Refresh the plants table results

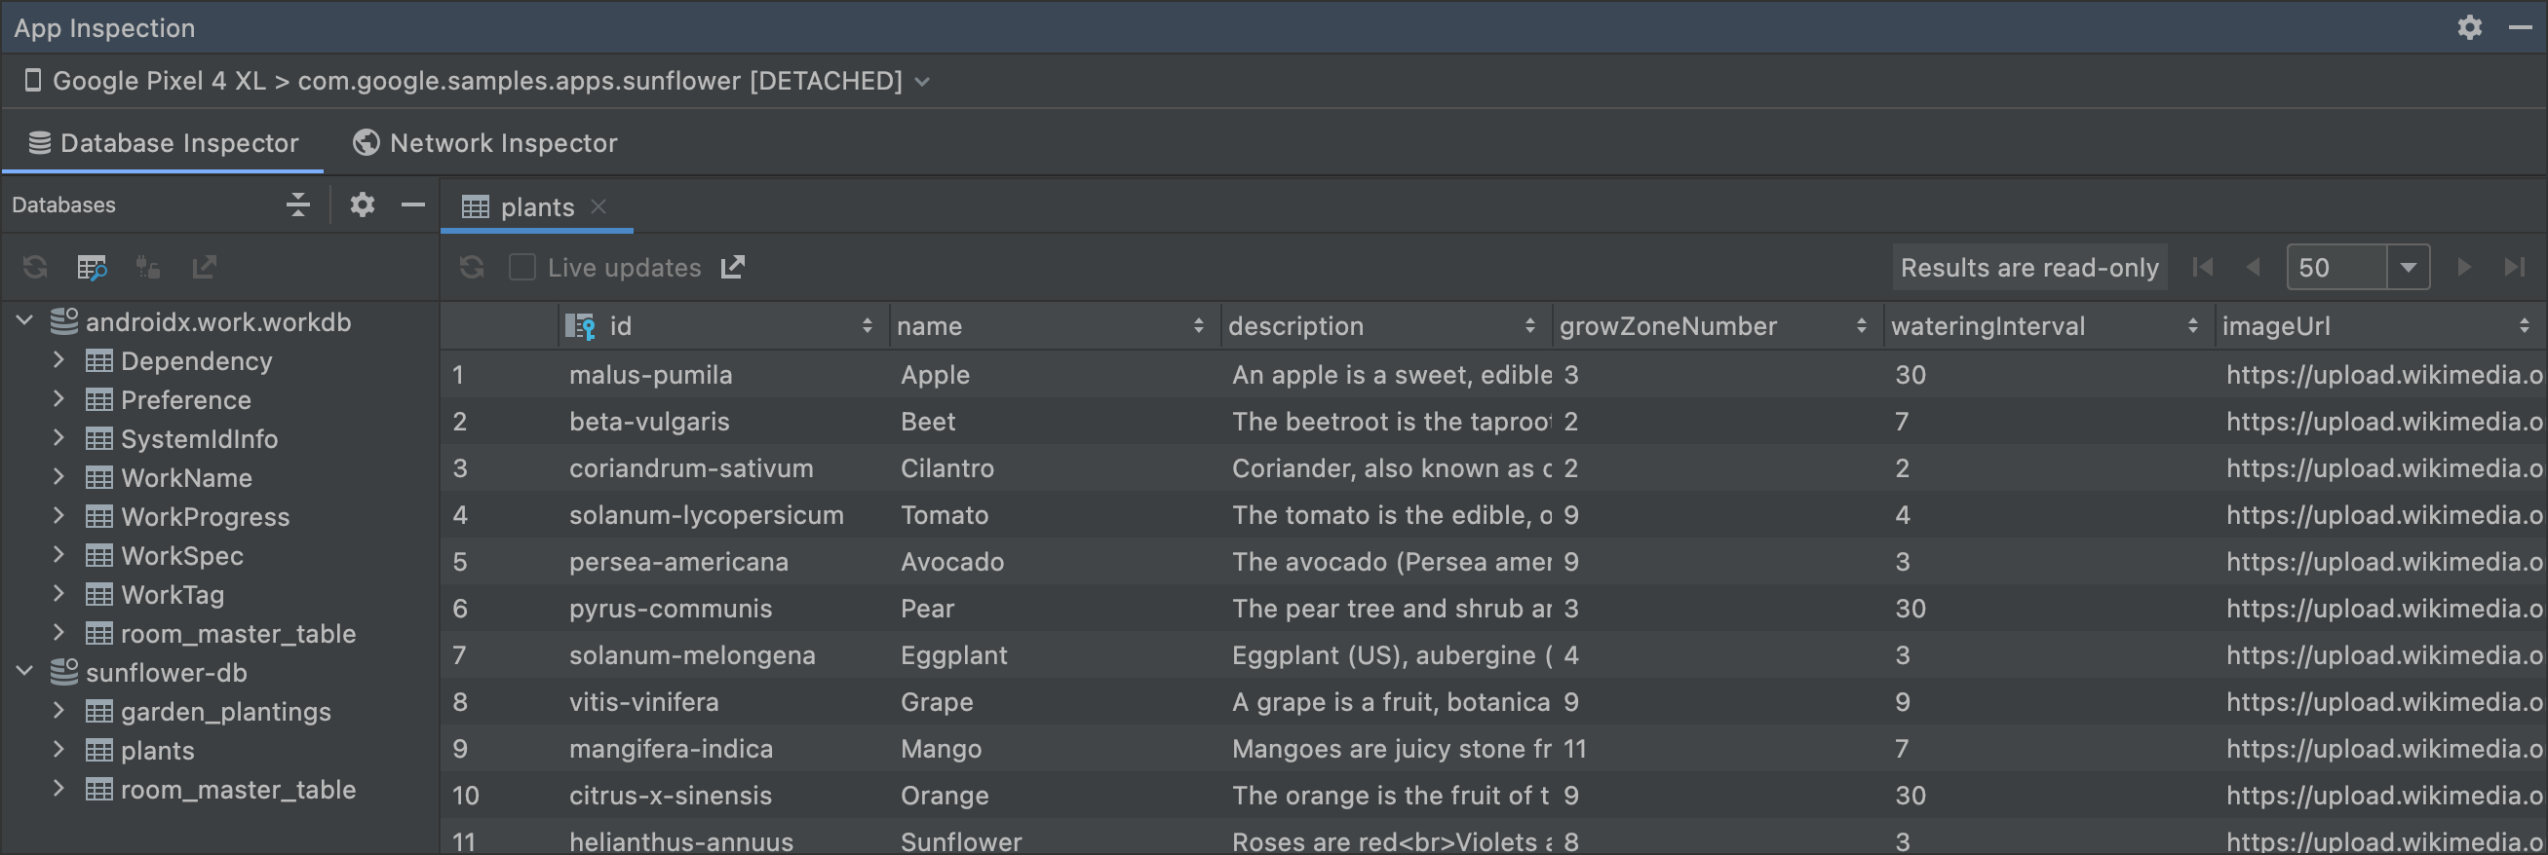point(472,267)
